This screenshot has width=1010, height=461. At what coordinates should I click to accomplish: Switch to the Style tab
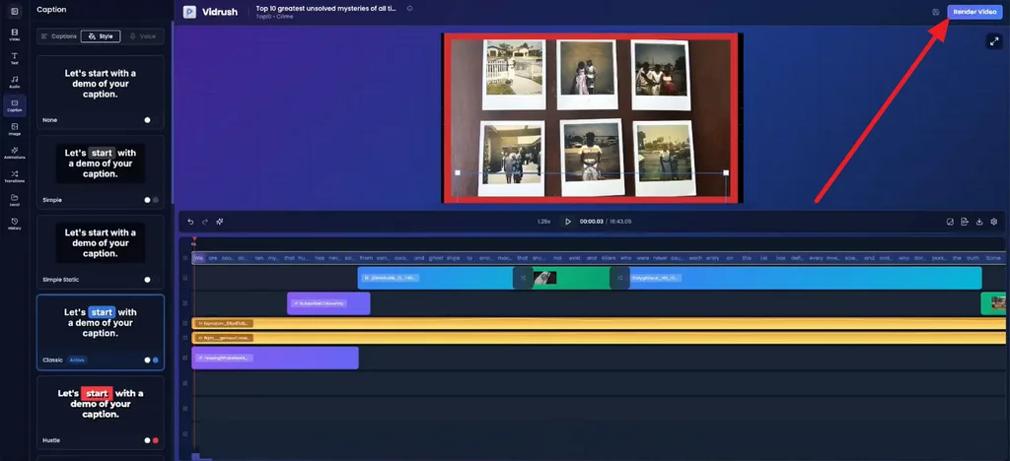pos(101,36)
